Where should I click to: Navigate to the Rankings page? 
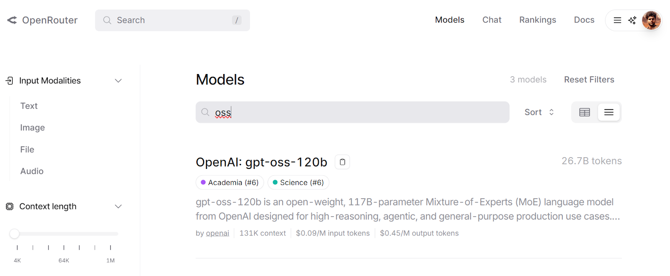point(537,20)
